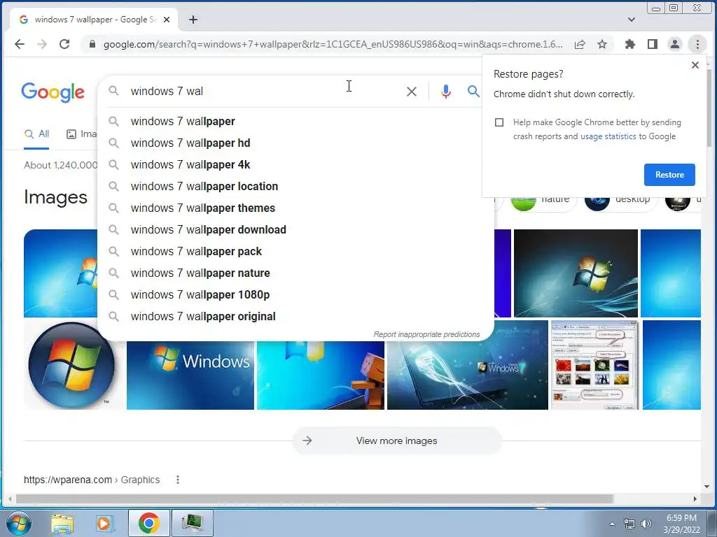Launch Windows Media Player from taskbar
717x537 pixels.
pos(104,523)
